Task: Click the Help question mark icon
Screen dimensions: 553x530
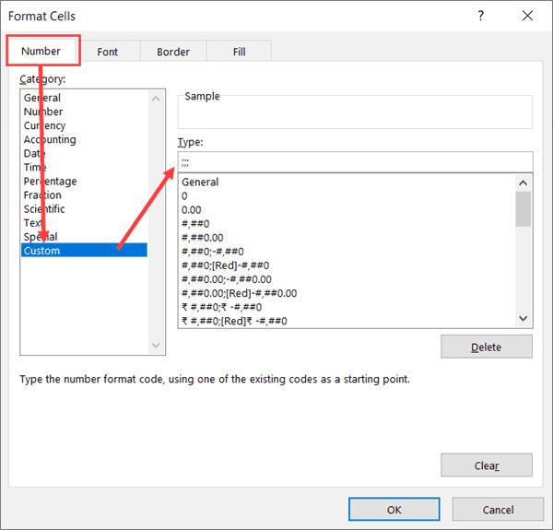Action: [480, 16]
